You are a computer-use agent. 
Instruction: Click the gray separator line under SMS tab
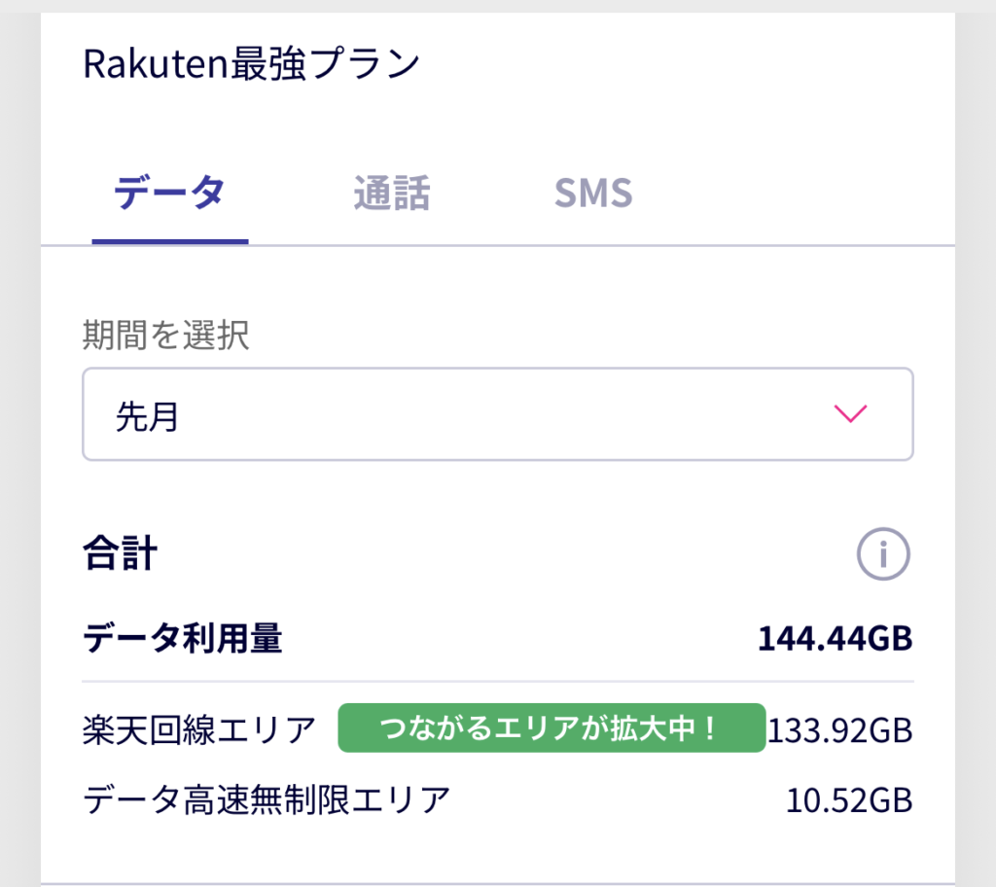(593, 245)
